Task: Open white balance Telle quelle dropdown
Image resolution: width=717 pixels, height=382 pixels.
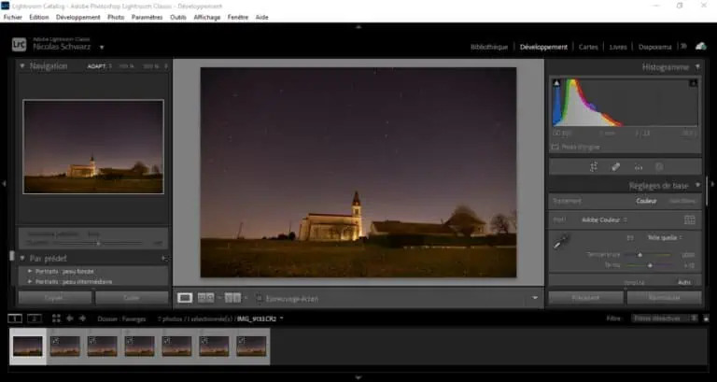Action: [665, 237]
